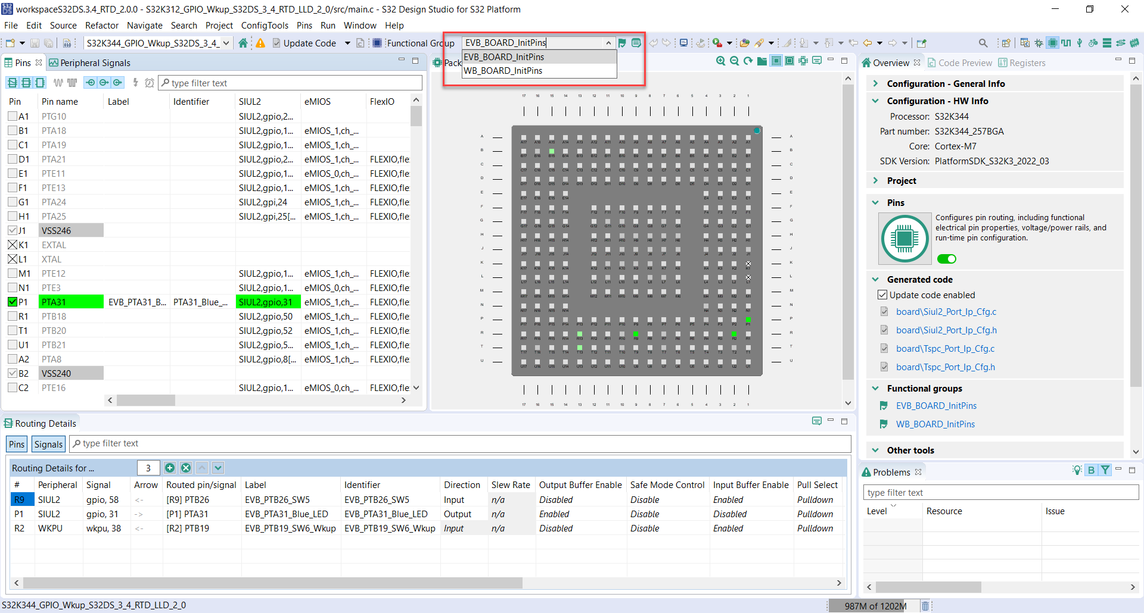Switch to the Peripheral Signals tab

coord(89,62)
